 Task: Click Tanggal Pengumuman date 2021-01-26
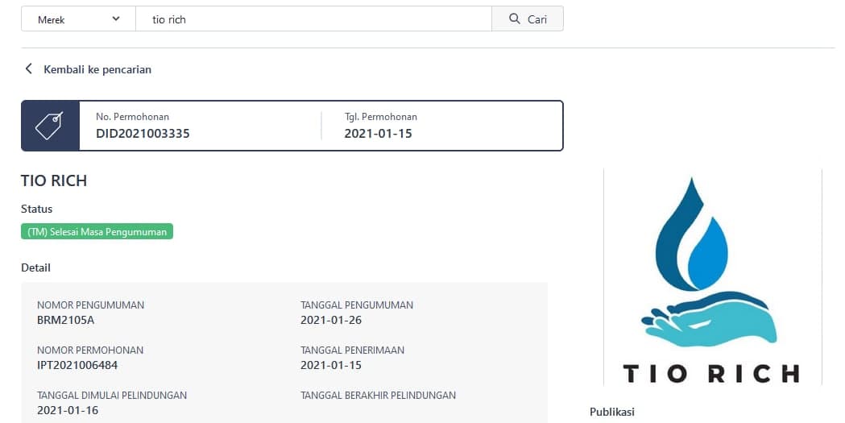click(x=331, y=320)
